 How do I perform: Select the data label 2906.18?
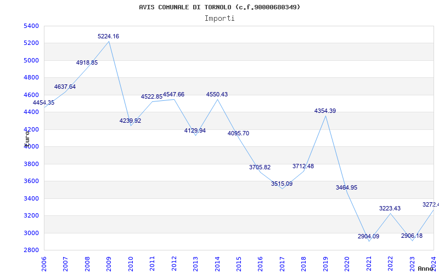click(x=412, y=236)
